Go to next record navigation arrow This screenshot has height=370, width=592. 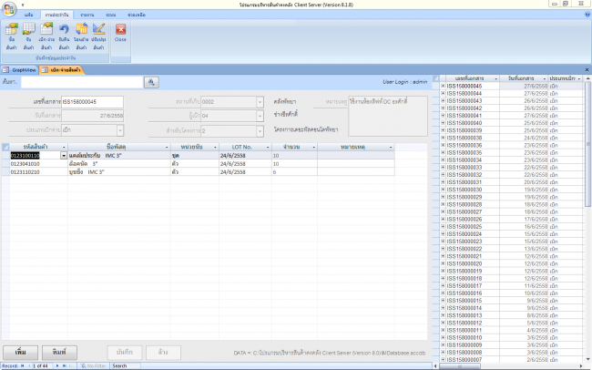[x=57, y=365]
